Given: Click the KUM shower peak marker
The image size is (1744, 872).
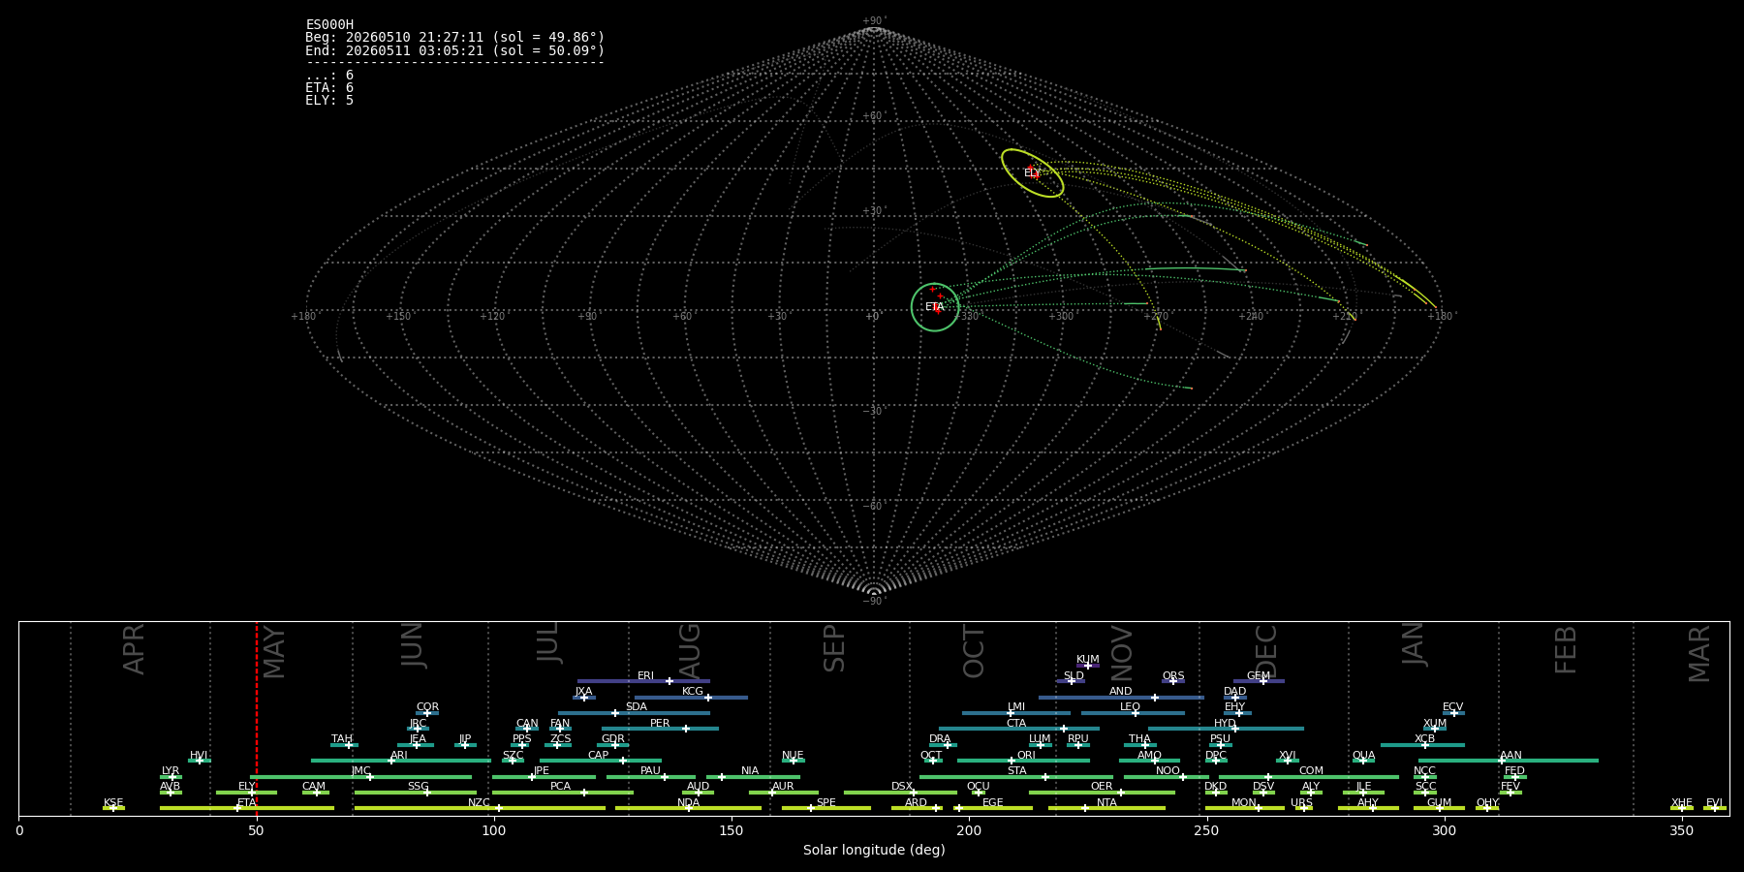Looking at the screenshot, I should click(x=1087, y=666).
